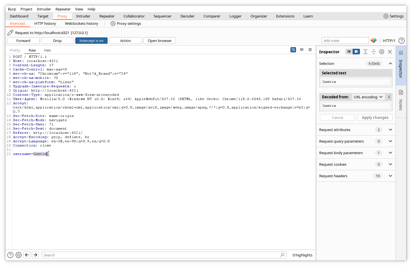
Task: Click the Drop button
Action: pos(57,41)
